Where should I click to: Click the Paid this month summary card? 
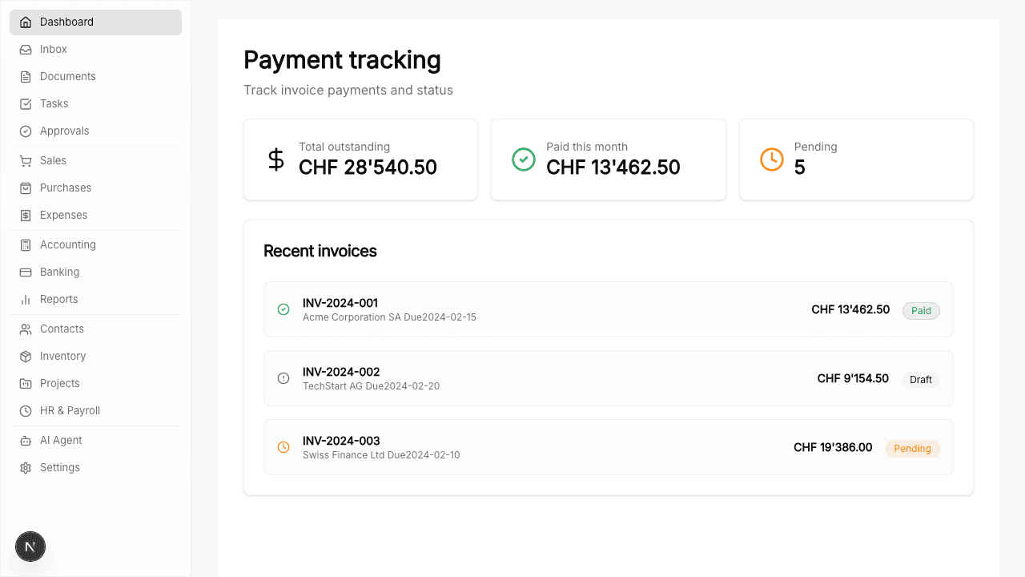(x=608, y=159)
